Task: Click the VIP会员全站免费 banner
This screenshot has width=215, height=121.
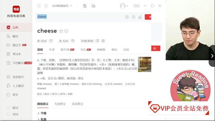Action: tap(179, 108)
